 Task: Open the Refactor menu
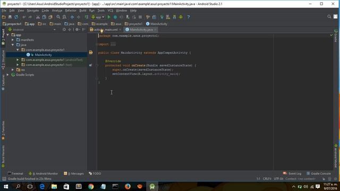pyautogui.click(x=71, y=11)
